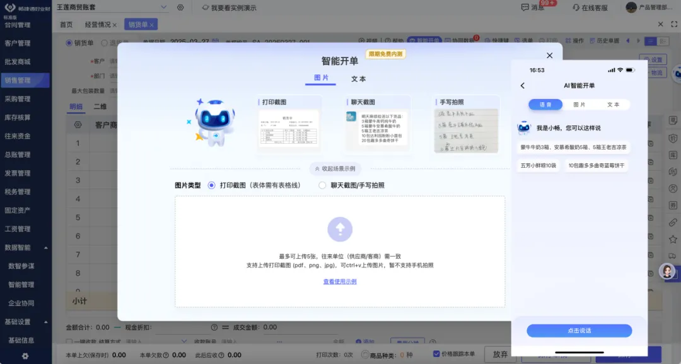Collapse examples via 收起场景示例
The width and height of the screenshot is (681, 364).
point(335,169)
